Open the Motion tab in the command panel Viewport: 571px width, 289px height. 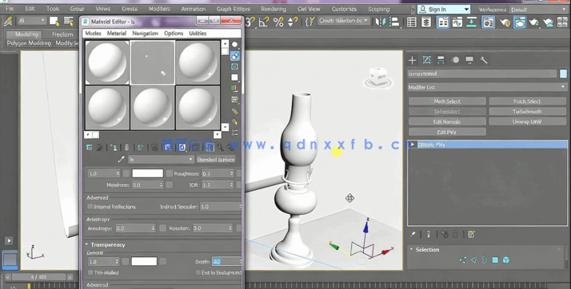(x=455, y=60)
